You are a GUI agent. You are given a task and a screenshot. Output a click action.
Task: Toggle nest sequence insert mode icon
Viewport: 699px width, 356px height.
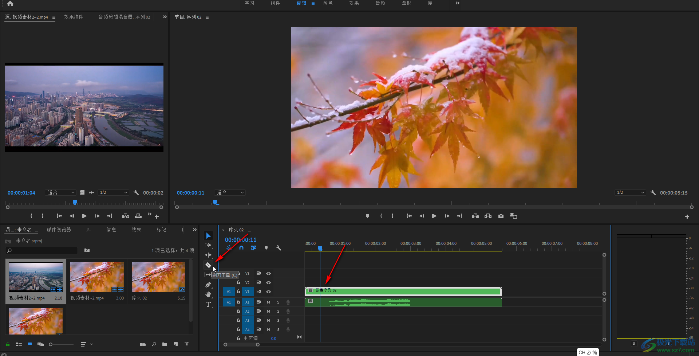coord(229,248)
